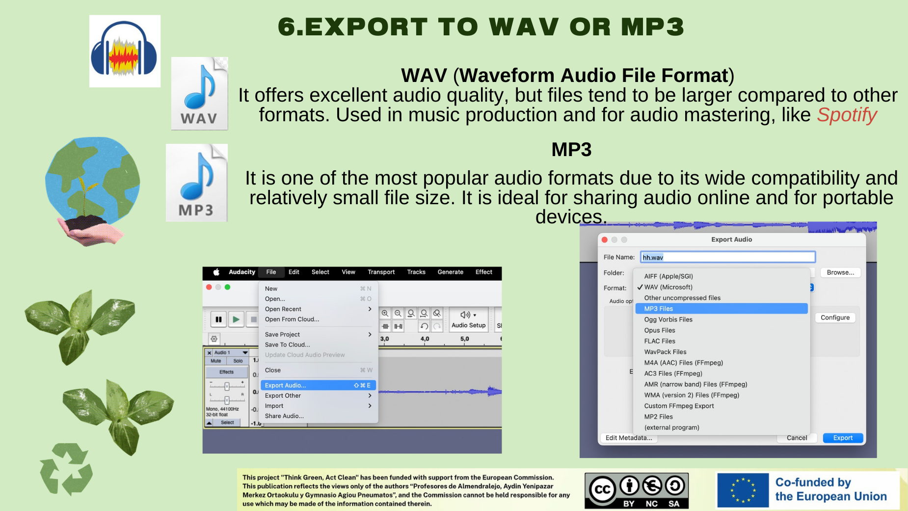Solo the Audio 1 track
The width and height of the screenshot is (908, 511).
(x=238, y=361)
